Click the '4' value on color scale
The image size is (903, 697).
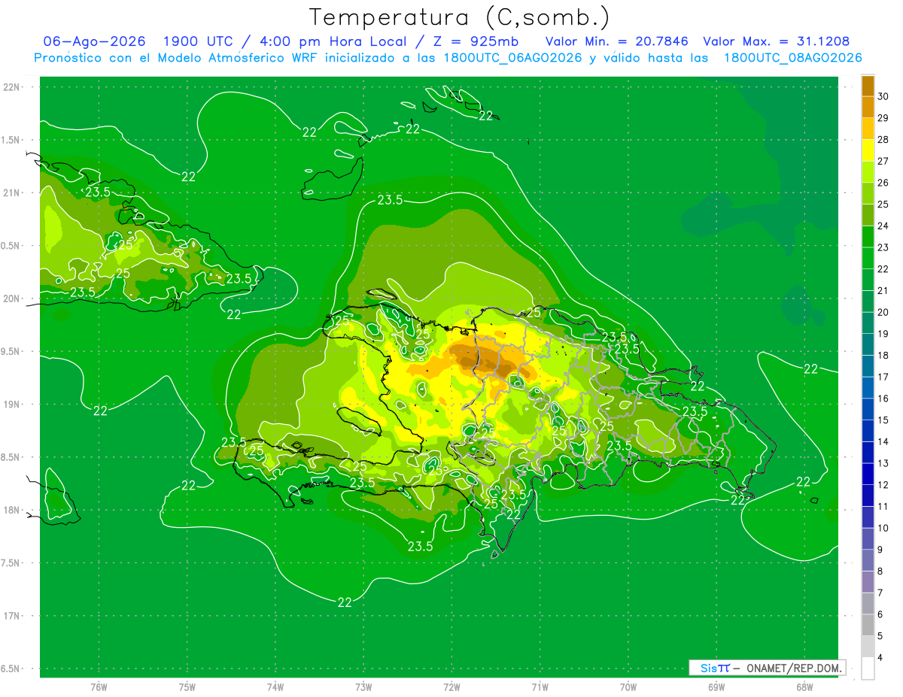(880, 658)
